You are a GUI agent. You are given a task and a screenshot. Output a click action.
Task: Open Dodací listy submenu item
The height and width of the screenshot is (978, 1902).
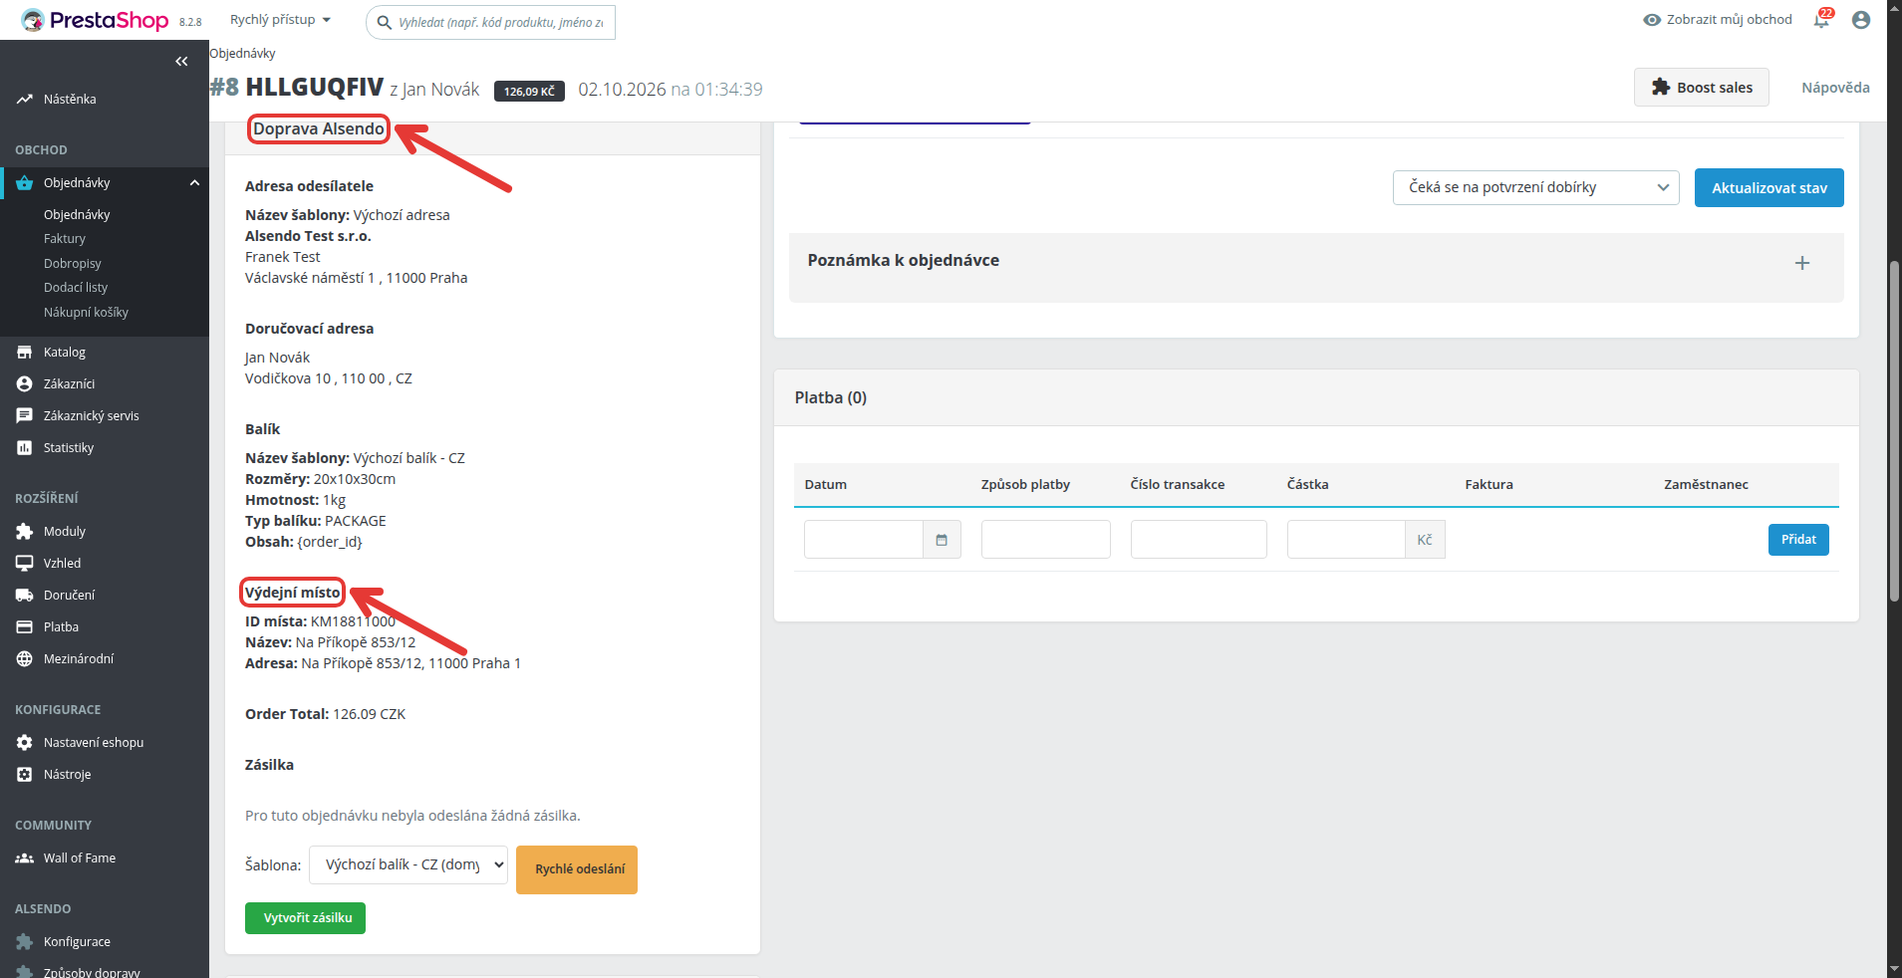click(76, 288)
